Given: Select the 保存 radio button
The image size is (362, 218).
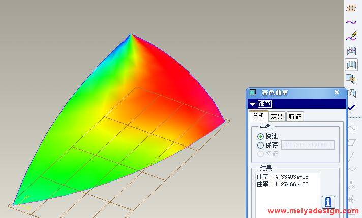Looking at the screenshot, I should (x=260, y=145).
